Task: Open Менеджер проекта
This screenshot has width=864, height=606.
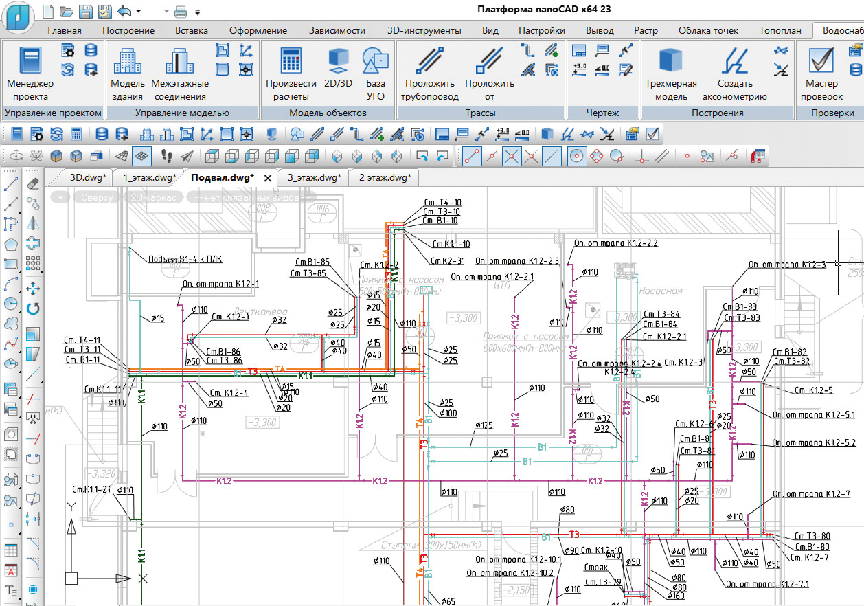Action: pyautogui.click(x=32, y=73)
